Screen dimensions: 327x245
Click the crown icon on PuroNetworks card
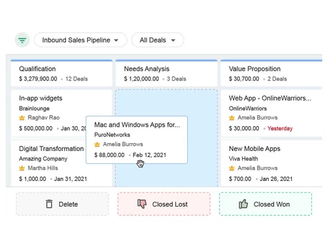(x=97, y=144)
